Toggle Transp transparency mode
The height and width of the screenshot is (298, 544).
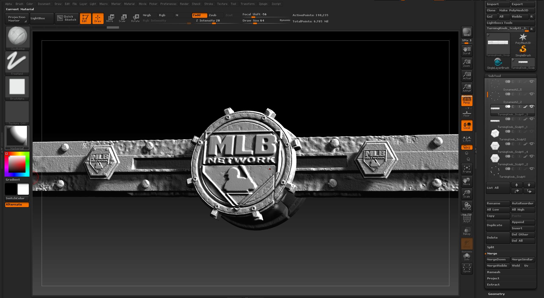tap(467, 231)
